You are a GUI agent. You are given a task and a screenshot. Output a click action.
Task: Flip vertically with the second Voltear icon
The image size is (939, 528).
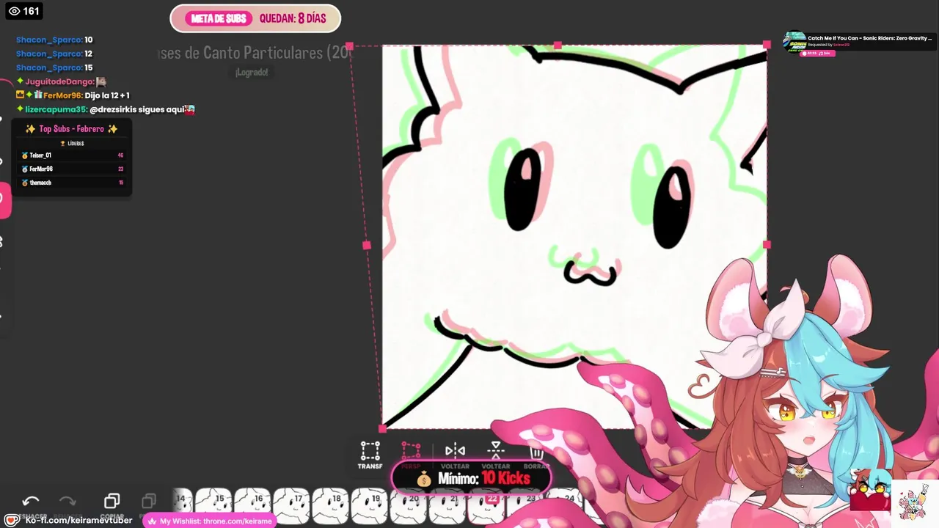pyautogui.click(x=496, y=450)
